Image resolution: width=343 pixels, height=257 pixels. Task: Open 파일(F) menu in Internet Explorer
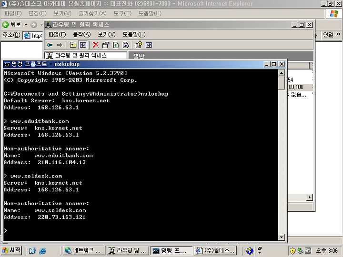tap(13, 13)
